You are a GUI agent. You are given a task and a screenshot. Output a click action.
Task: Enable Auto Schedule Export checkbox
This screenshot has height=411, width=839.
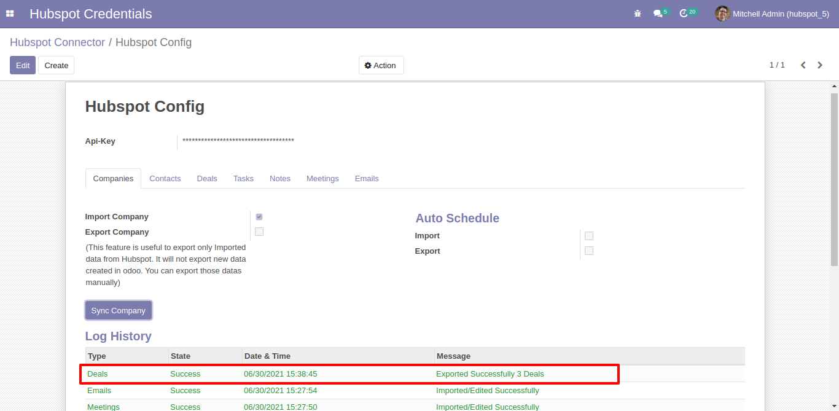point(589,251)
